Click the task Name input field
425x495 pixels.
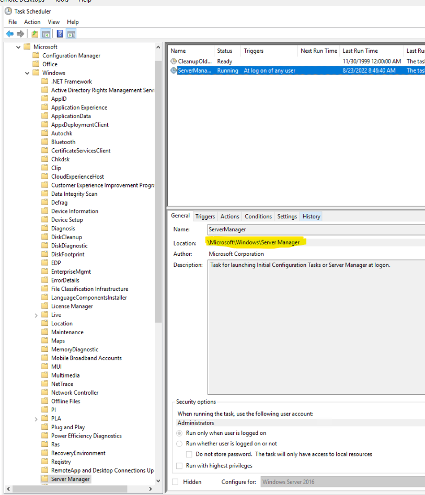(316, 230)
